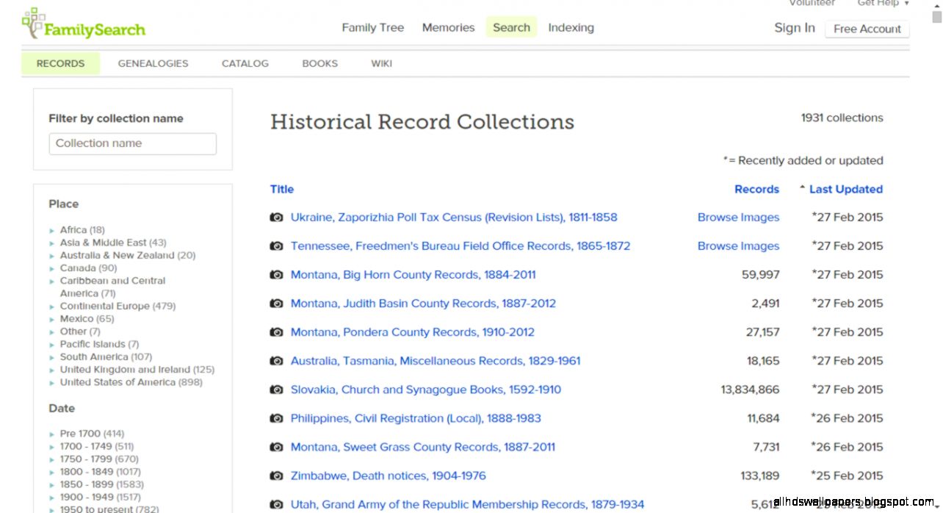Click the camera icon for Montana Pondera County Records

point(276,332)
